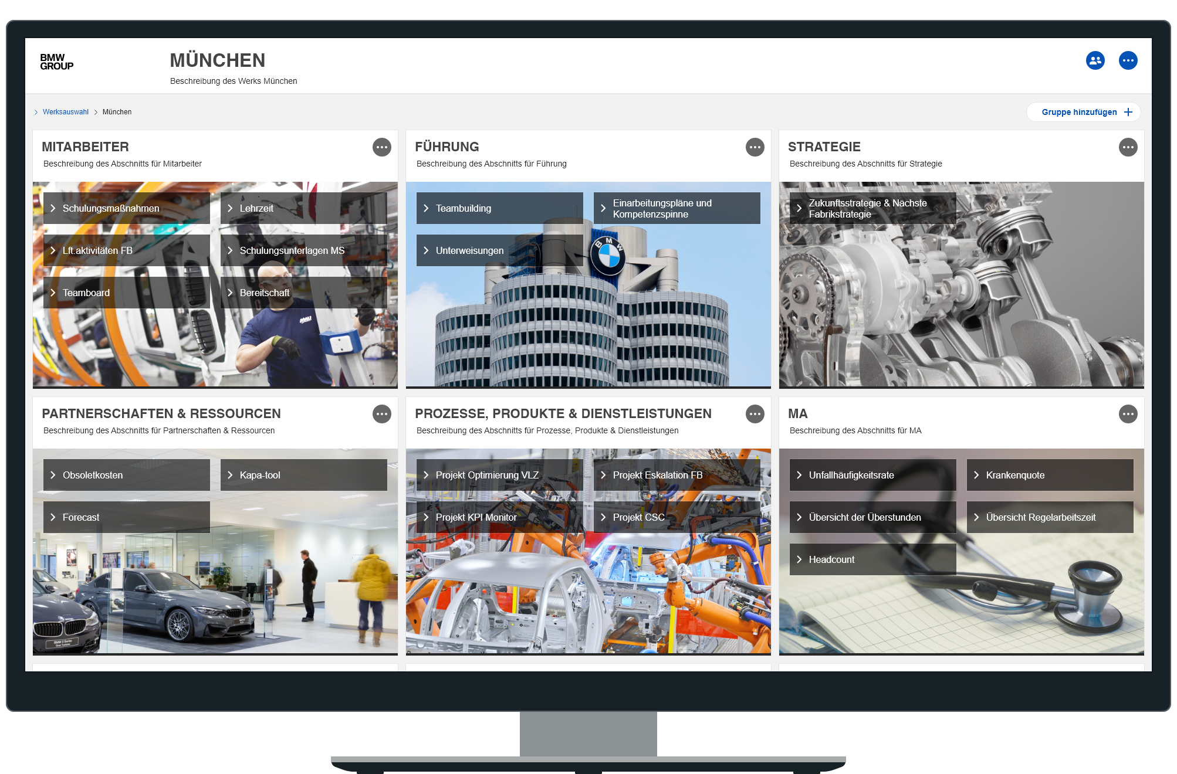Click the MA section heading
1177x774 pixels.
(x=798, y=414)
